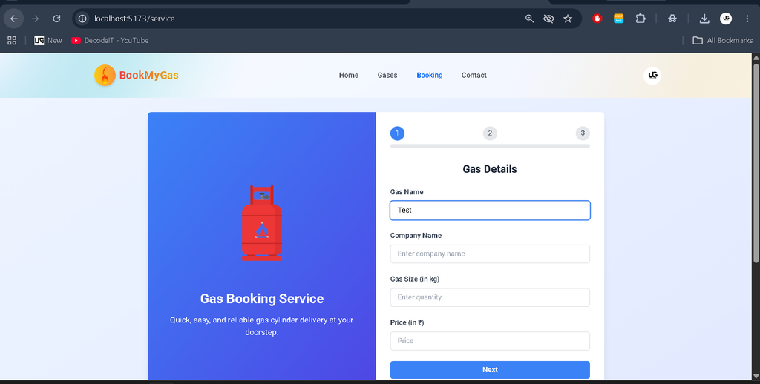The height and width of the screenshot is (384, 760).
Task: Open the browser profile avatar
Action: coord(726,19)
